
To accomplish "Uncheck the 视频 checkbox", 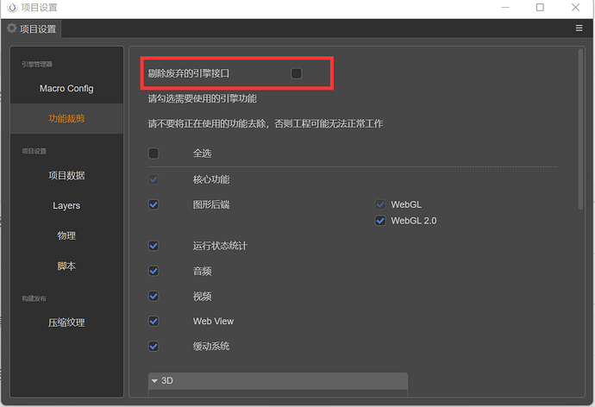I will coord(153,296).
